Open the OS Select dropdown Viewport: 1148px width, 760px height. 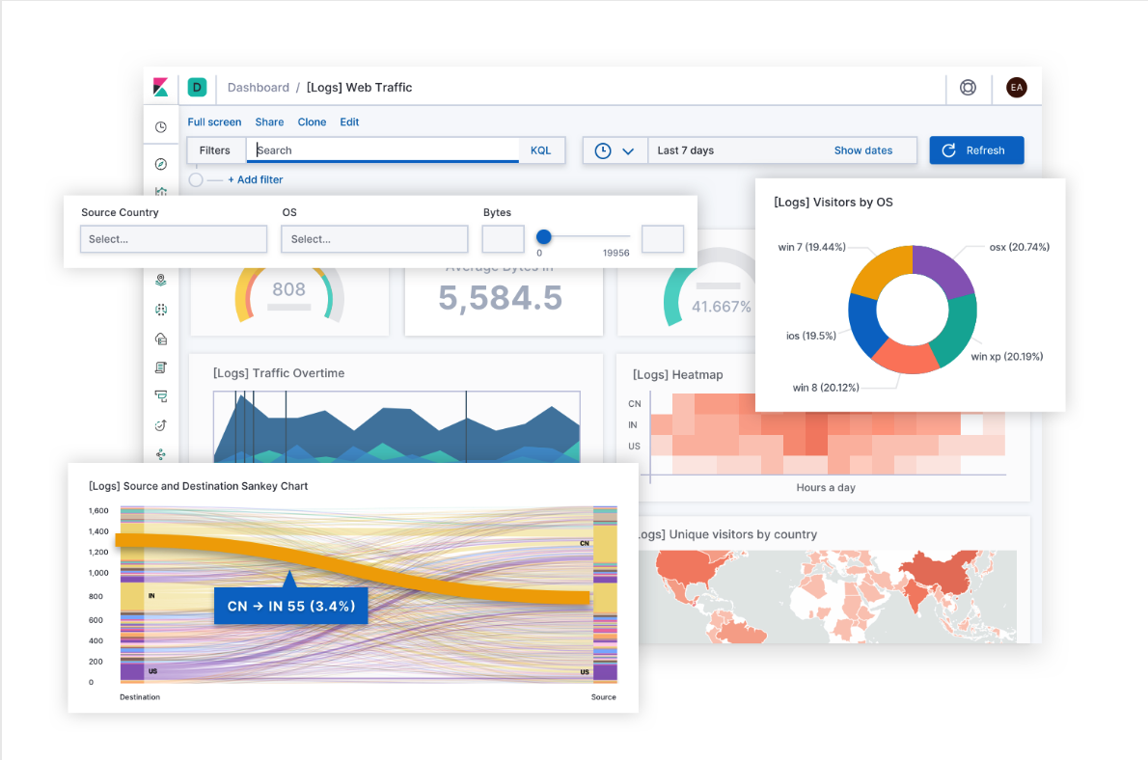(x=374, y=238)
